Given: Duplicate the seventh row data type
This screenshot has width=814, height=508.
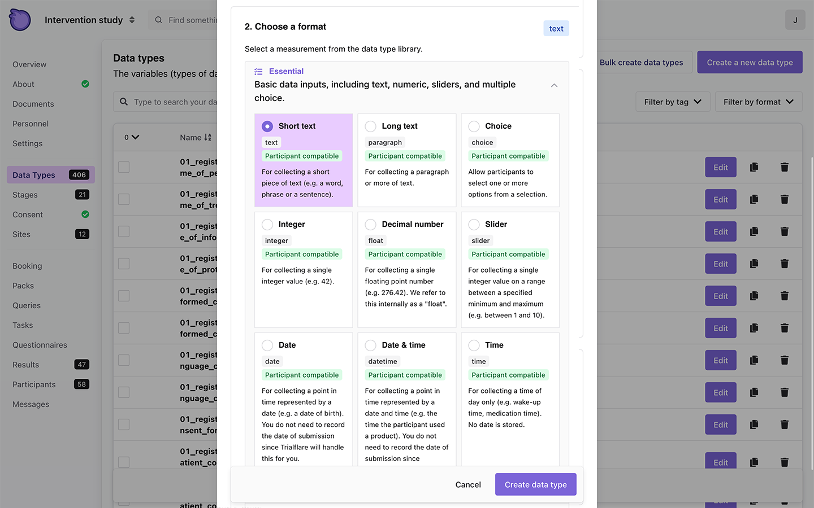Looking at the screenshot, I should coord(754,360).
